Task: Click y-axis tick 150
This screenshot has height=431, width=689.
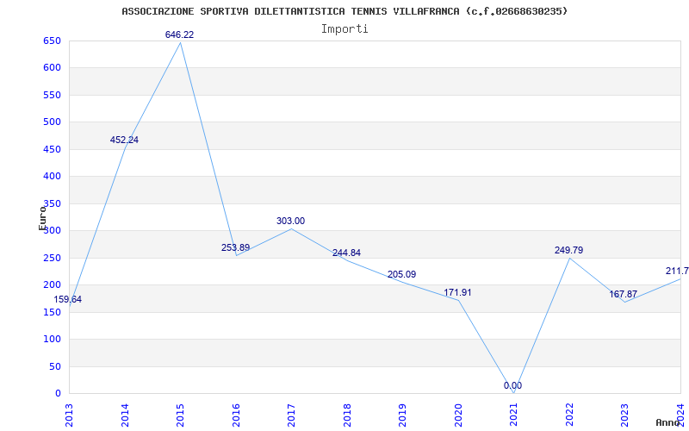Action: [x=52, y=312]
